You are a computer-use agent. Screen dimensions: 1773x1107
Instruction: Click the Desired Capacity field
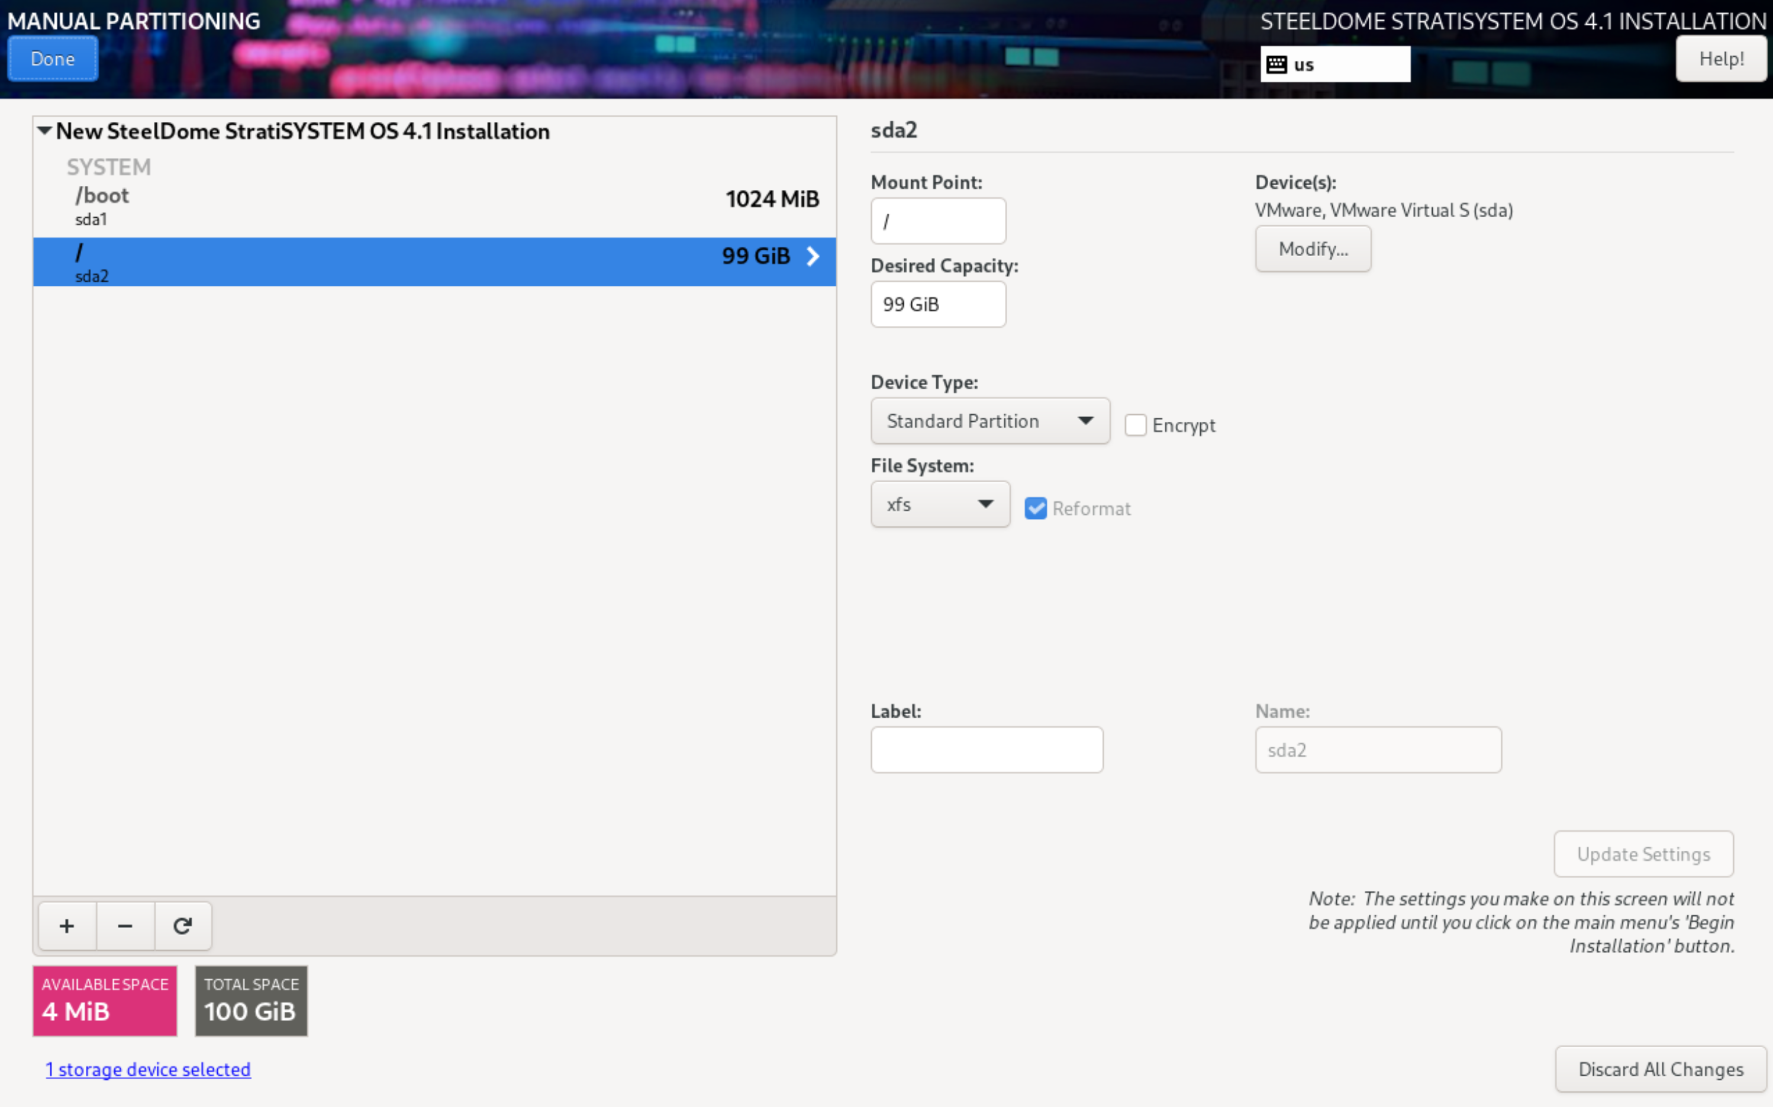pos(938,305)
